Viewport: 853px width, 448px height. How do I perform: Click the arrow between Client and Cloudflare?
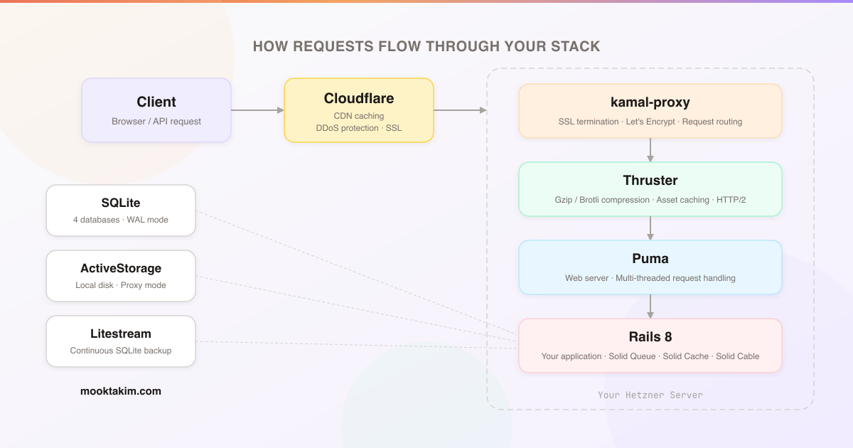pyautogui.click(x=257, y=110)
